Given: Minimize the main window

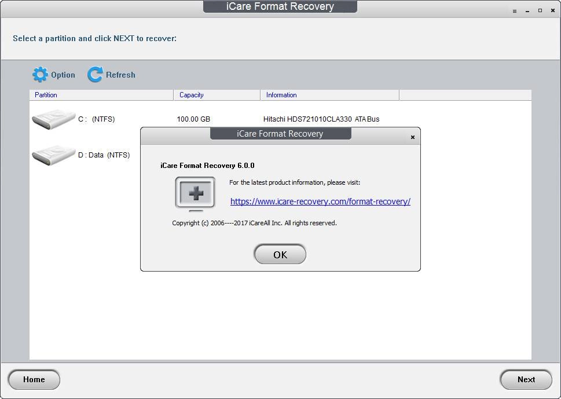Looking at the screenshot, I should coord(527,11).
